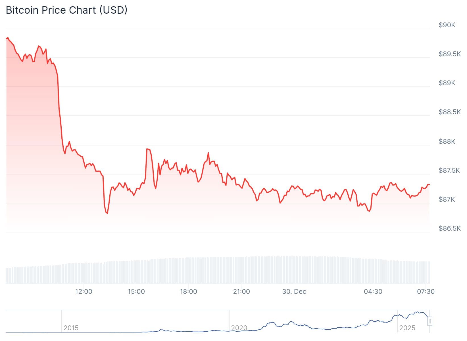Click the 12:00 time axis label
Viewport: 467px width, 341px height.
point(84,292)
